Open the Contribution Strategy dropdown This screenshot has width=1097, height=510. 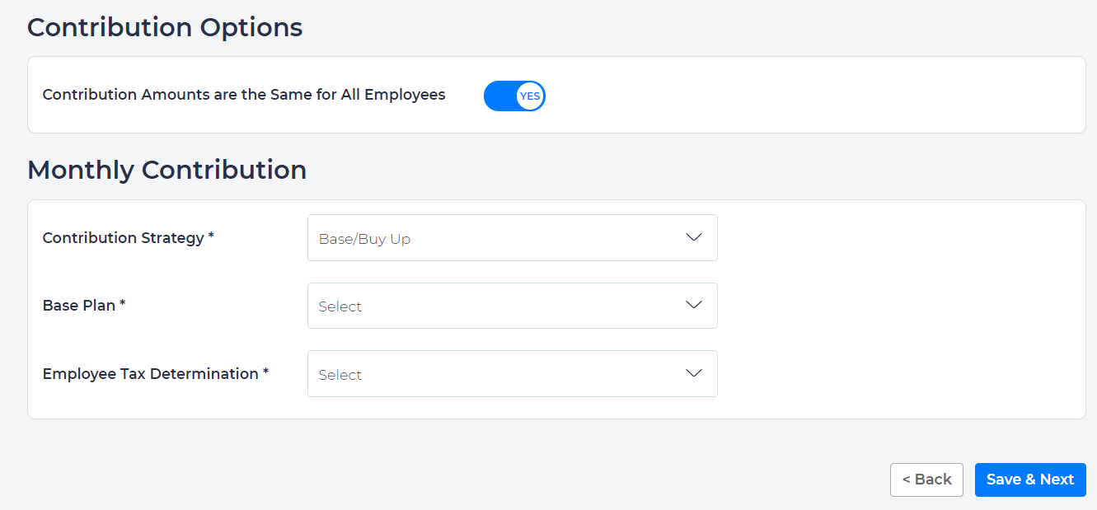(512, 238)
